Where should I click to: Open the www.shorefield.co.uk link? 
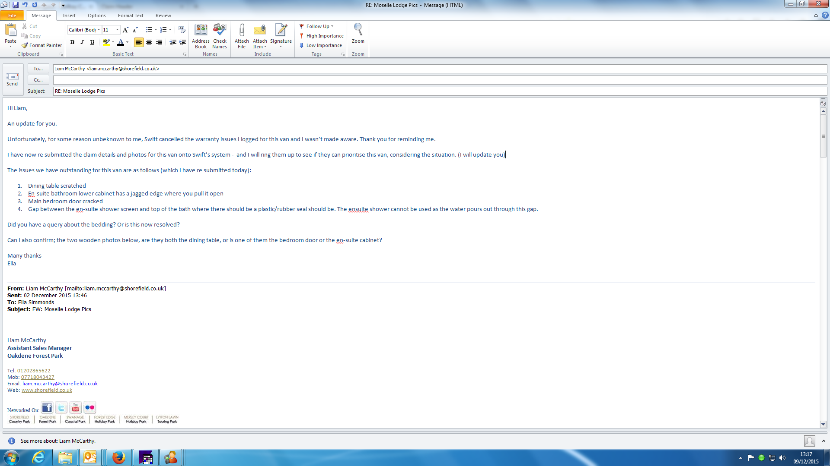coord(47,390)
